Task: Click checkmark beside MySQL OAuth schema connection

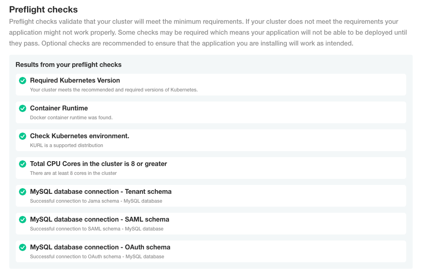Action: click(x=23, y=247)
